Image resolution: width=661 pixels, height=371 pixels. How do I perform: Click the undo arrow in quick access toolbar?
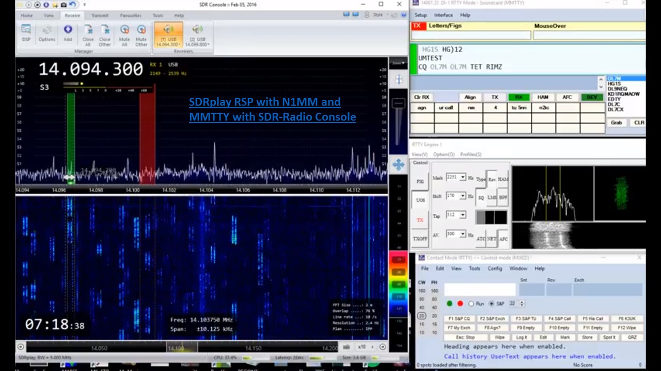click(73, 5)
